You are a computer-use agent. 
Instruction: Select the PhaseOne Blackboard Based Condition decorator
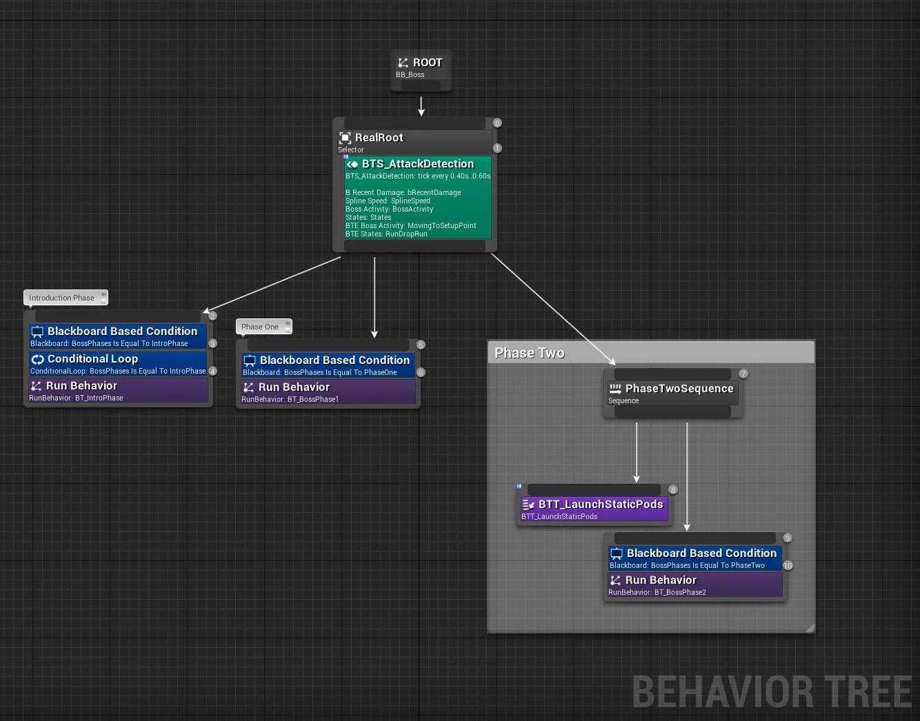tap(328, 365)
